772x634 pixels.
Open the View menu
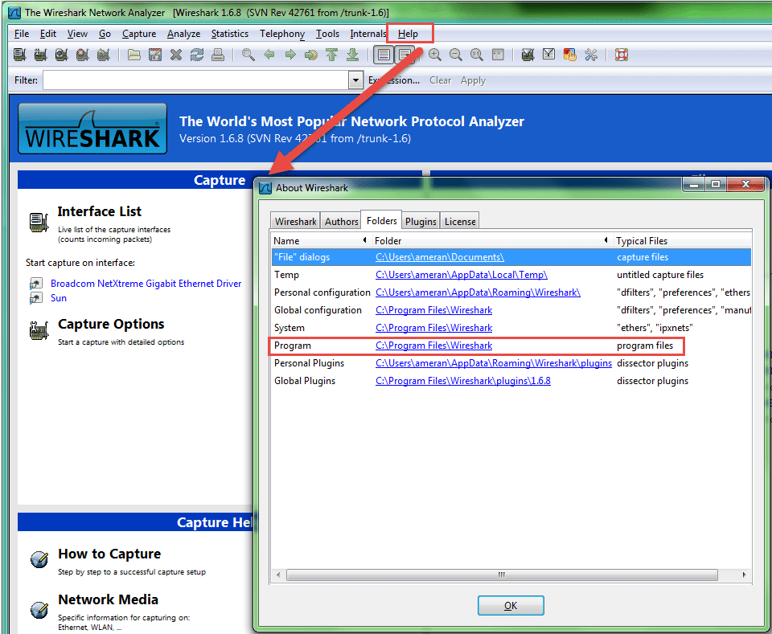point(77,34)
